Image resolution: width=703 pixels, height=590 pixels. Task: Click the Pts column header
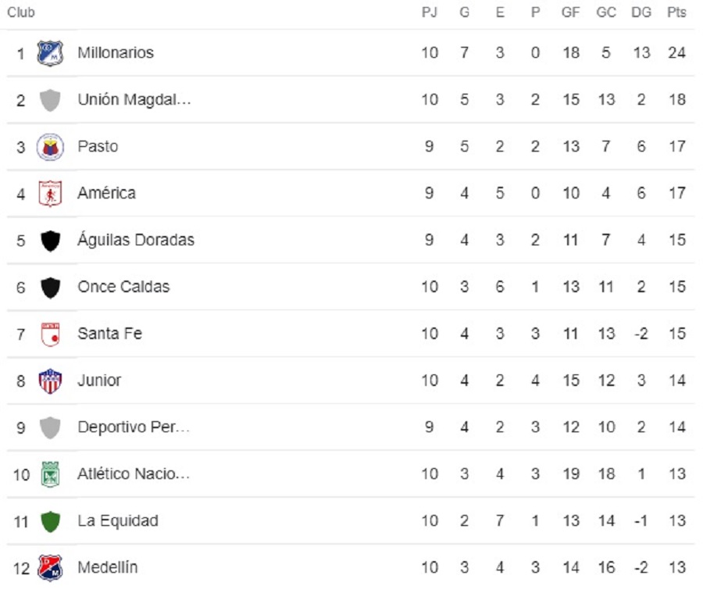(x=676, y=13)
